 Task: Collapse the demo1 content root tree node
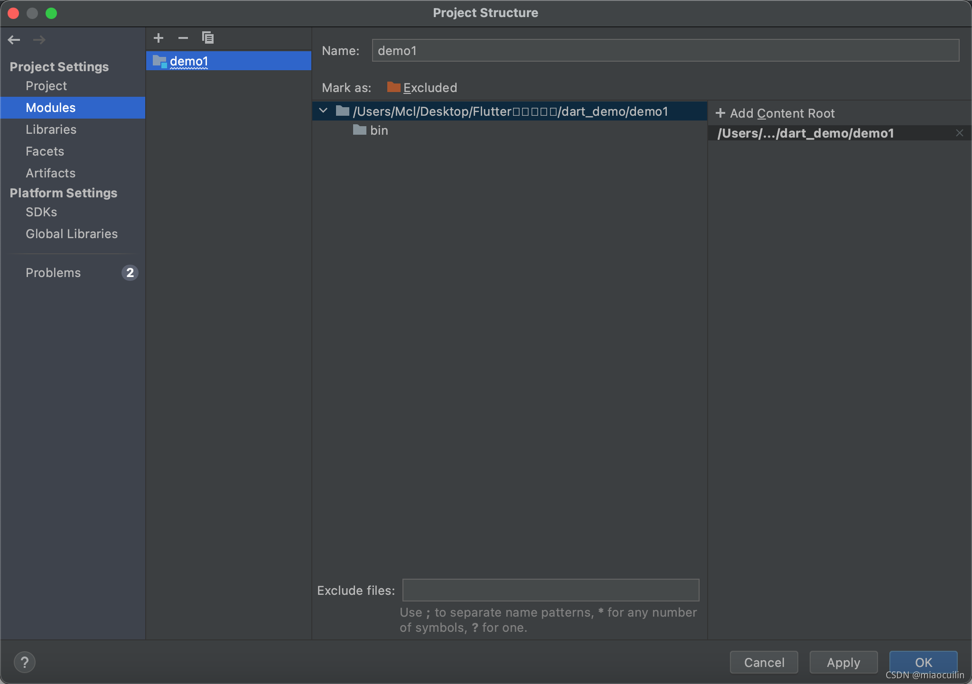pos(324,111)
